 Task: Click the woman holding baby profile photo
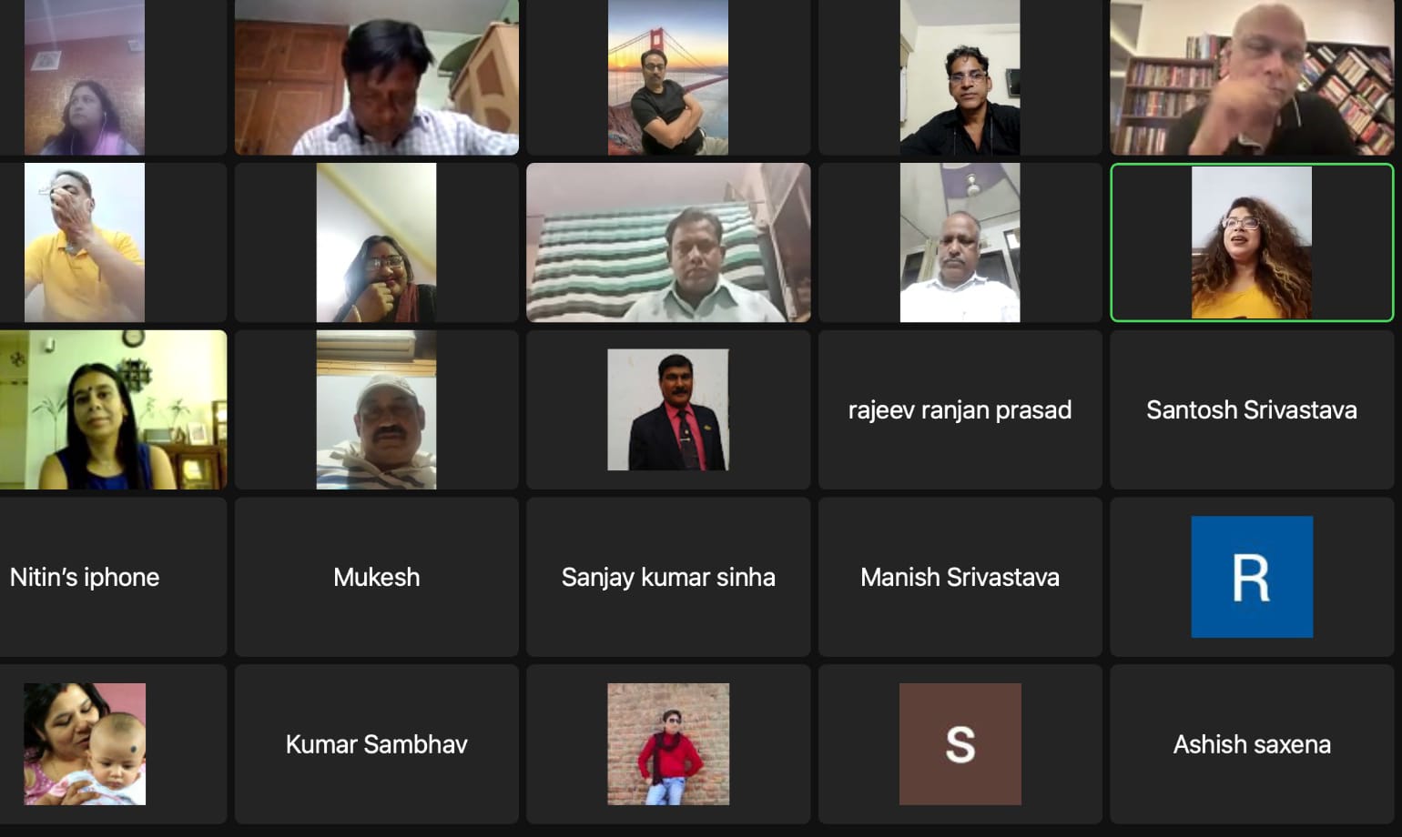85,744
